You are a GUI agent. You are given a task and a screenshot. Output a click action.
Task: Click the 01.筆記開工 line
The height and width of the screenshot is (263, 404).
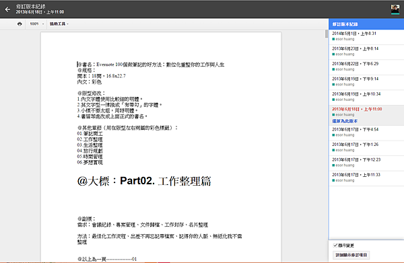tap(90, 134)
